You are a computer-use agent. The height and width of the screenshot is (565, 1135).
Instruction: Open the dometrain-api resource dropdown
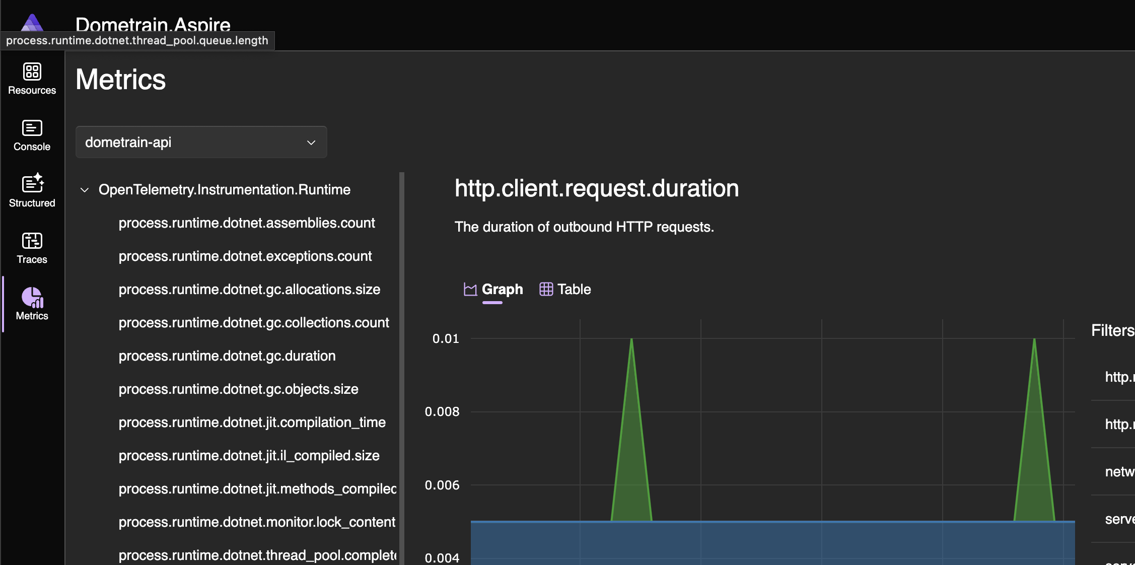click(201, 143)
